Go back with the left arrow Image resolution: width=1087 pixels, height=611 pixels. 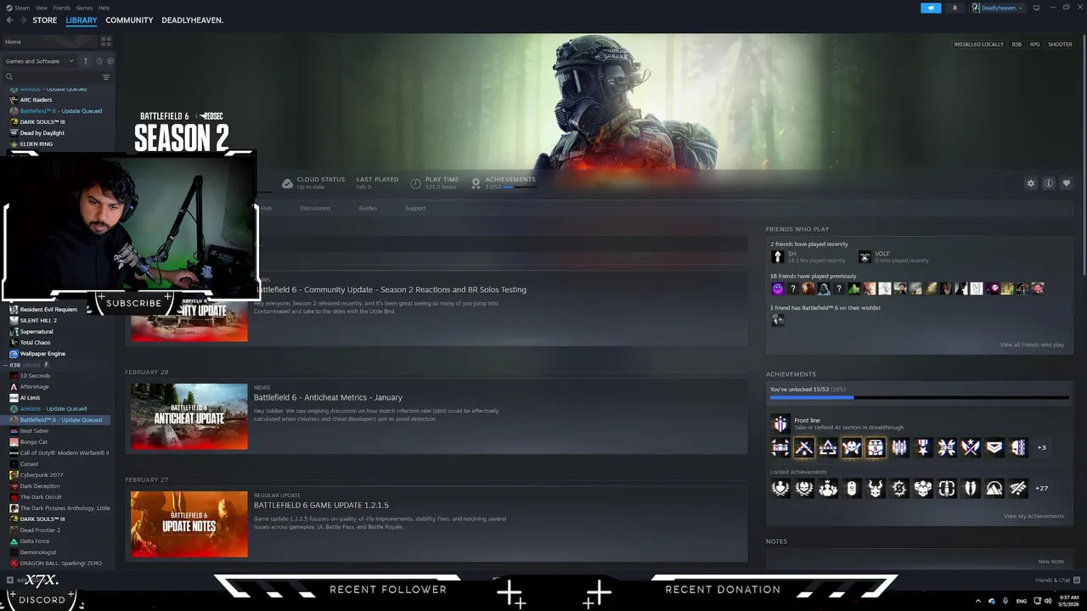coord(10,20)
